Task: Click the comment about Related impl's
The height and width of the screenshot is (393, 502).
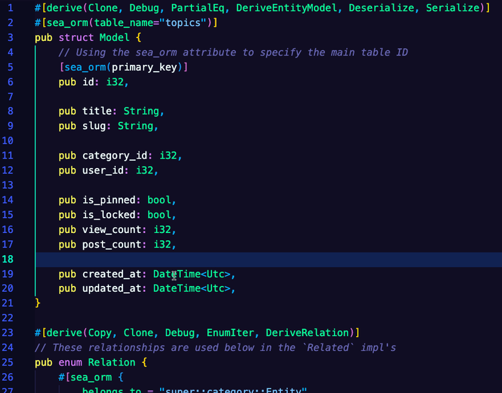Action: pos(215,348)
